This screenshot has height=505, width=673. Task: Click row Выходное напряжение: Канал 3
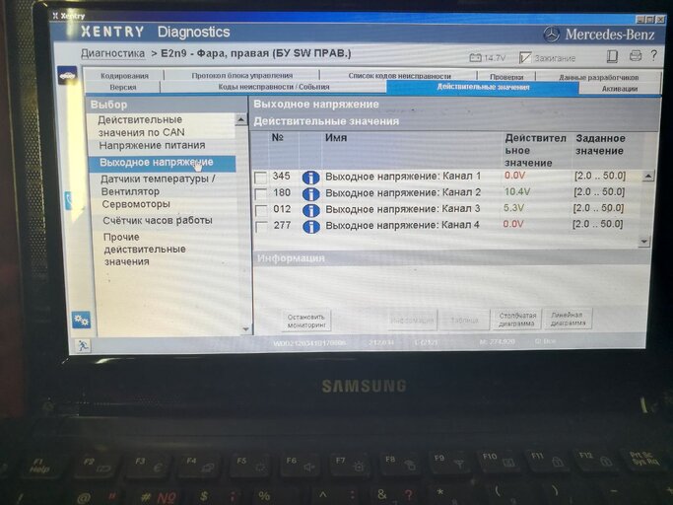pos(446,209)
